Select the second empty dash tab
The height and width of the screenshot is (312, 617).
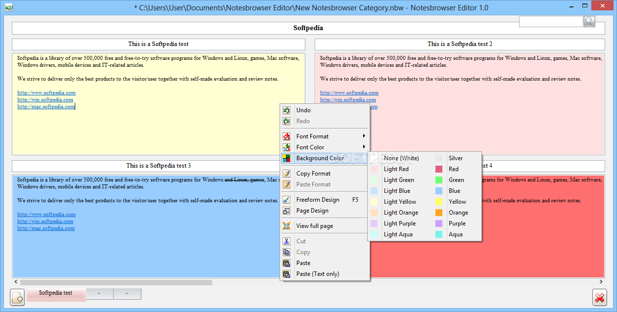(x=127, y=294)
